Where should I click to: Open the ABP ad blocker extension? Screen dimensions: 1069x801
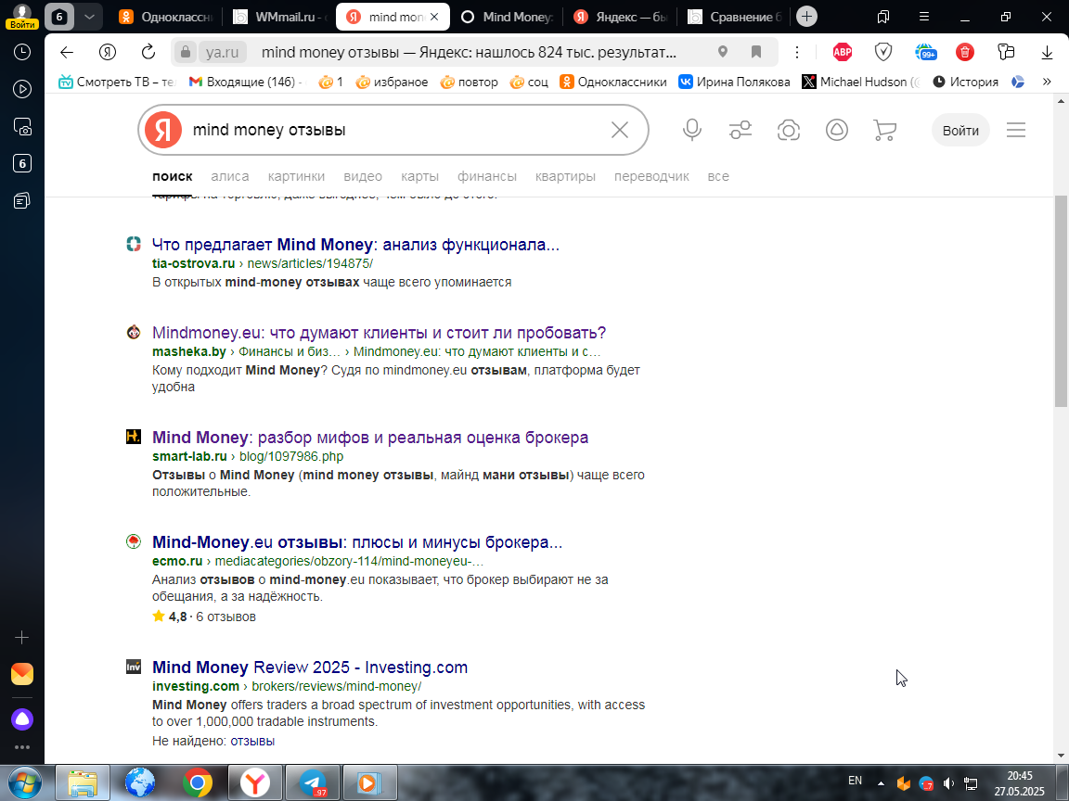point(843,52)
